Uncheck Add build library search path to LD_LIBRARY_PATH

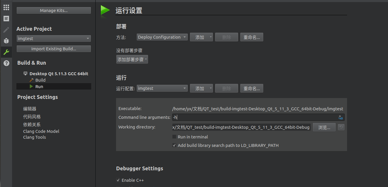click(174, 145)
